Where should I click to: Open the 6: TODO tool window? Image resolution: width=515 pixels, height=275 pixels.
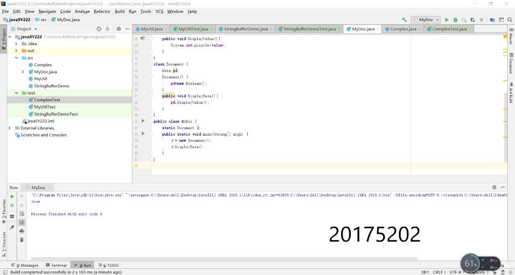click(108, 265)
